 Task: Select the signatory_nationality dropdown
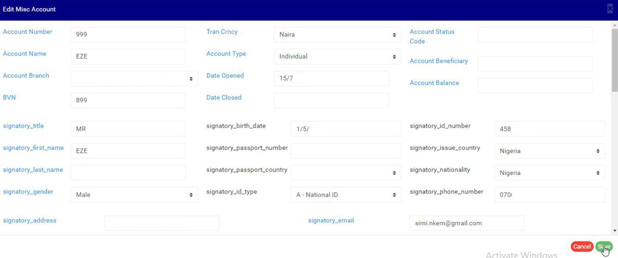click(549, 173)
